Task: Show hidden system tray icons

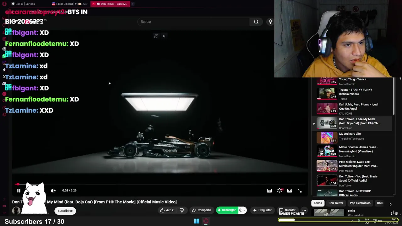Action: 352,221
